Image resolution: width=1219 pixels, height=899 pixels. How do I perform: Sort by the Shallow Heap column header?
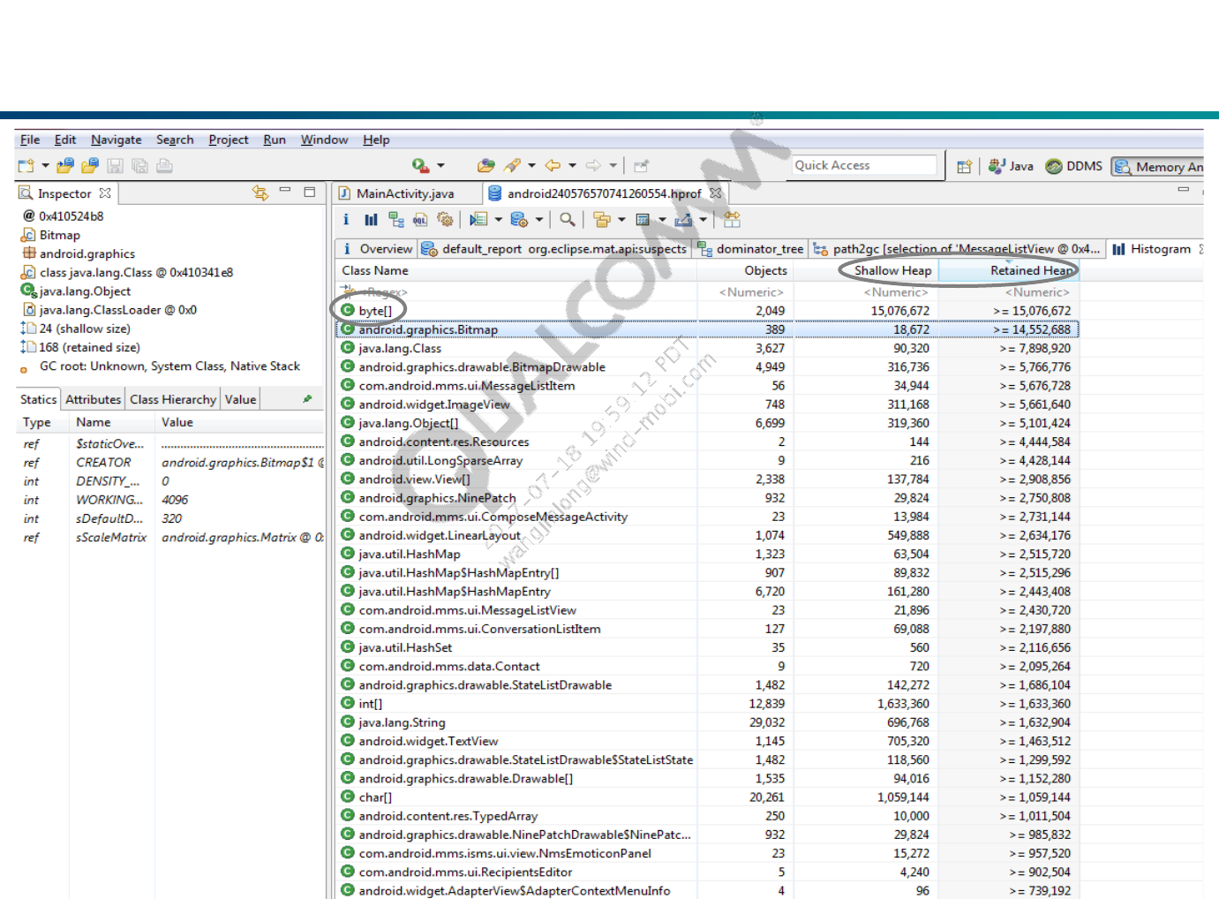866,270
